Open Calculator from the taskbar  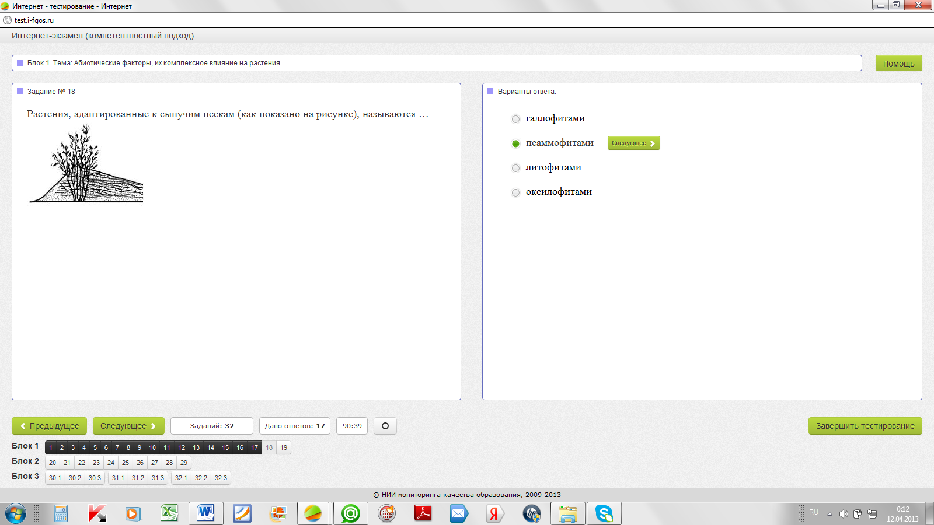(x=61, y=514)
